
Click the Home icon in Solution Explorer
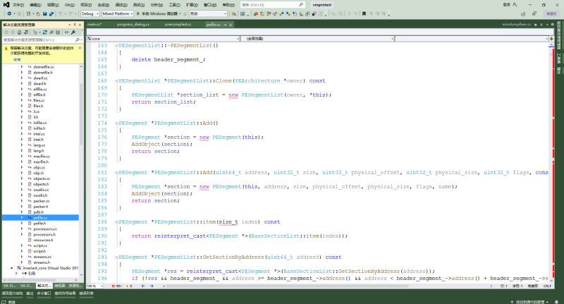[x=18, y=32]
